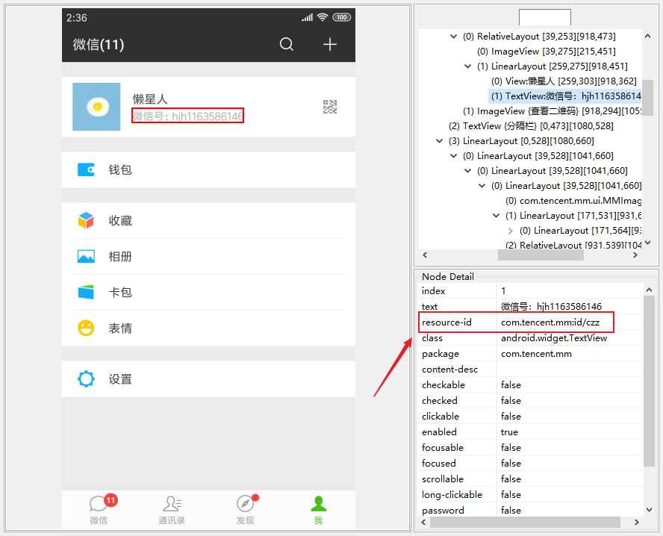Image resolution: width=663 pixels, height=536 pixels.
Task: Tap the egg profile avatar picture
Action: (x=96, y=107)
